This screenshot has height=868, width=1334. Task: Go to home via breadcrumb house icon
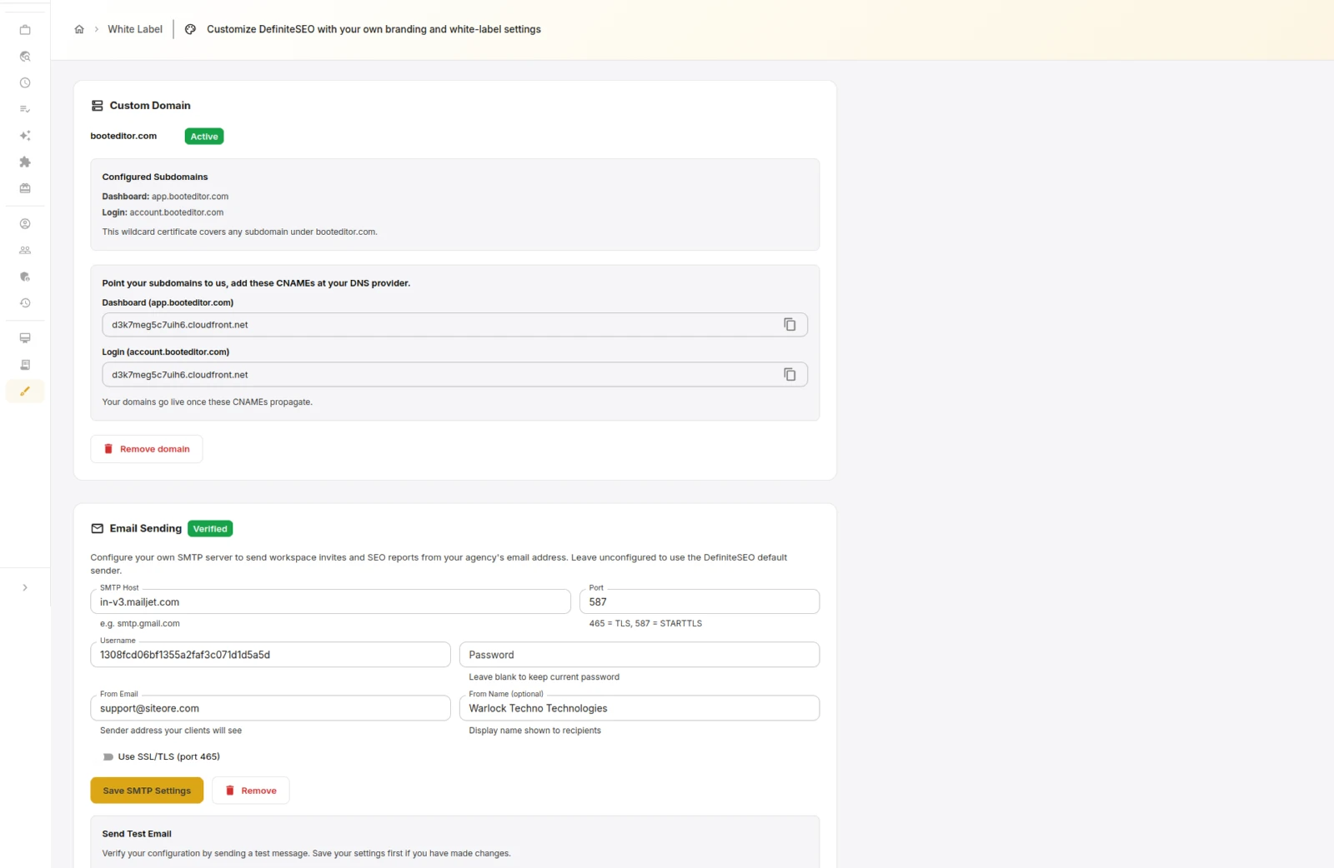79,29
